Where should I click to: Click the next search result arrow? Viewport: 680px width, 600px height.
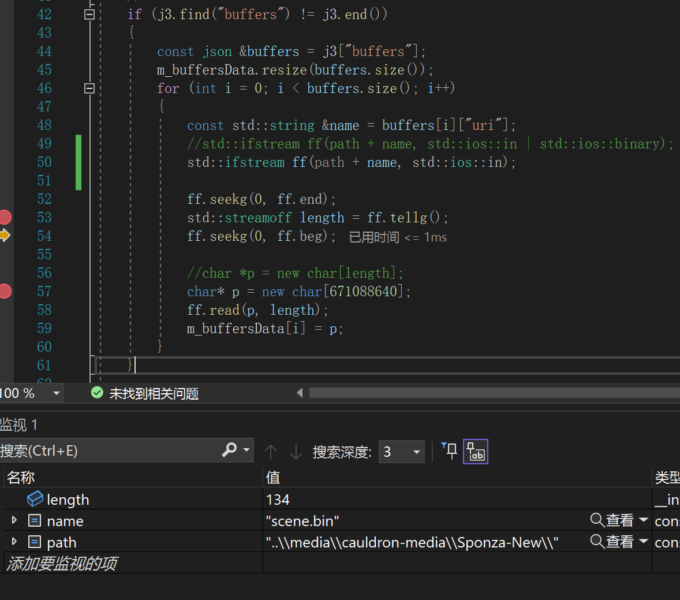296,451
